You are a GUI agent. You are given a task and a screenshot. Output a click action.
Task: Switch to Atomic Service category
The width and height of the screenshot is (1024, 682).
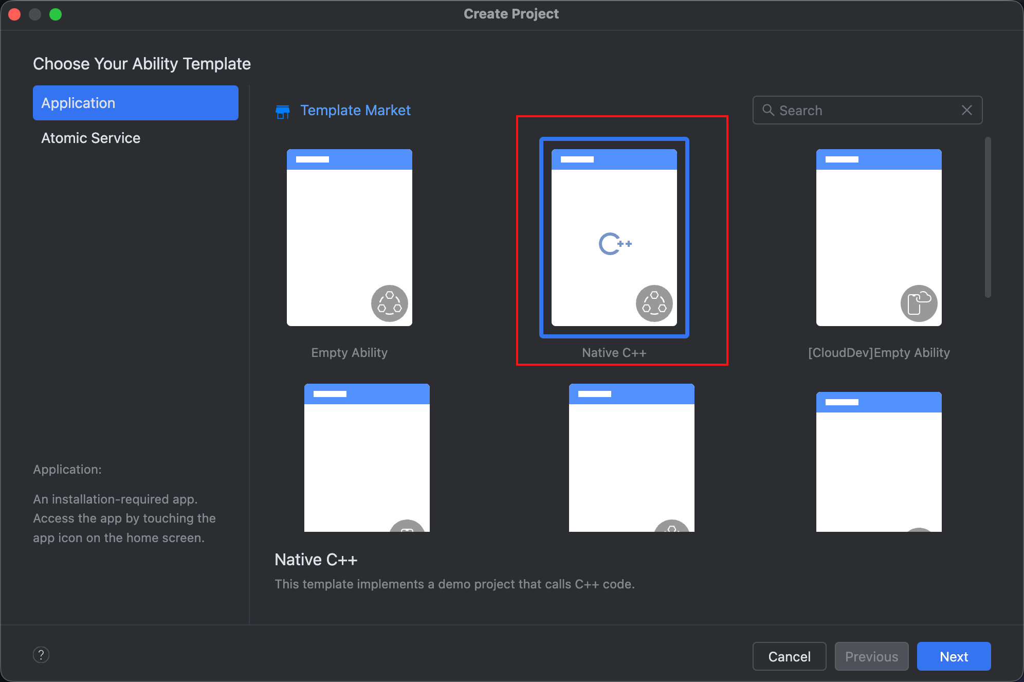(91, 138)
